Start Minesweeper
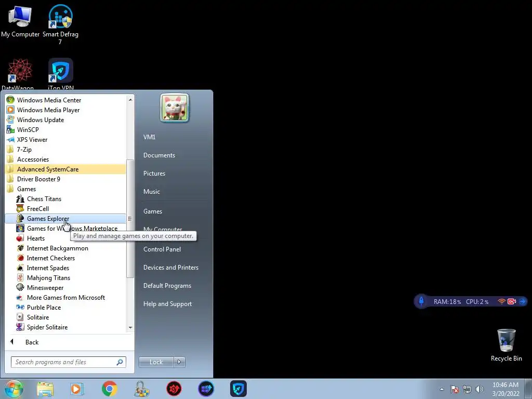The image size is (532, 399). click(65, 287)
